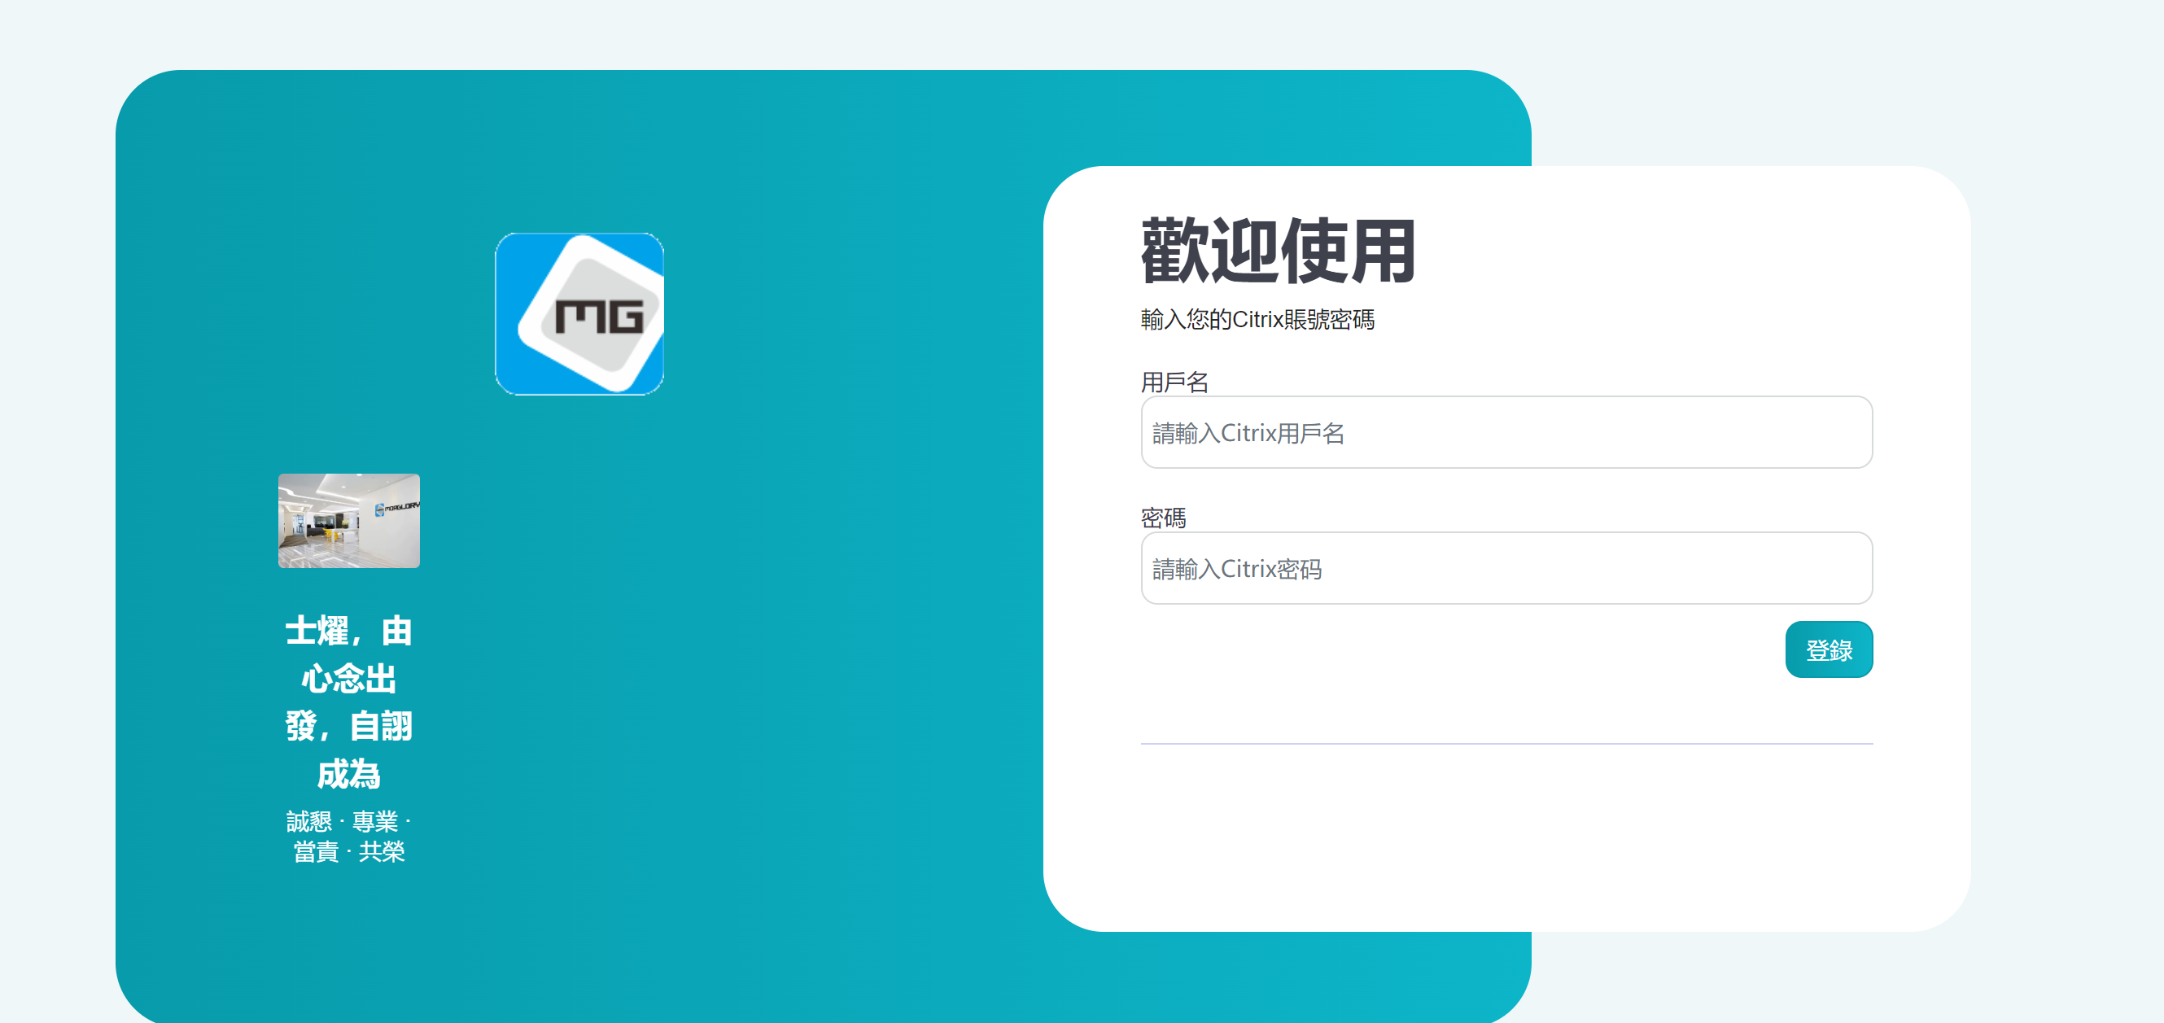Click the word 誠懇 in values text
Screen dimensions: 2164x1023
pos(309,821)
